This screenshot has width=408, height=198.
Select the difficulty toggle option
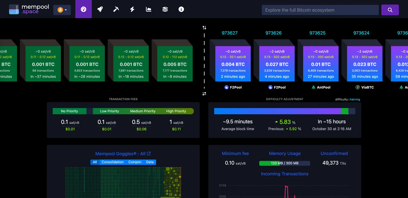[x=341, y=100]
